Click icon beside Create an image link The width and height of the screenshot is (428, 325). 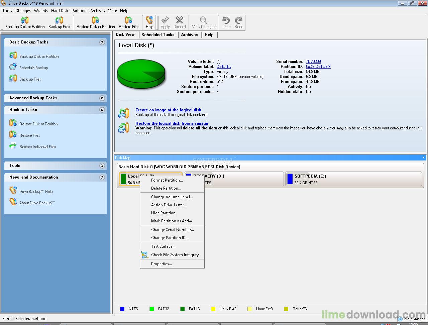(124, 113)
